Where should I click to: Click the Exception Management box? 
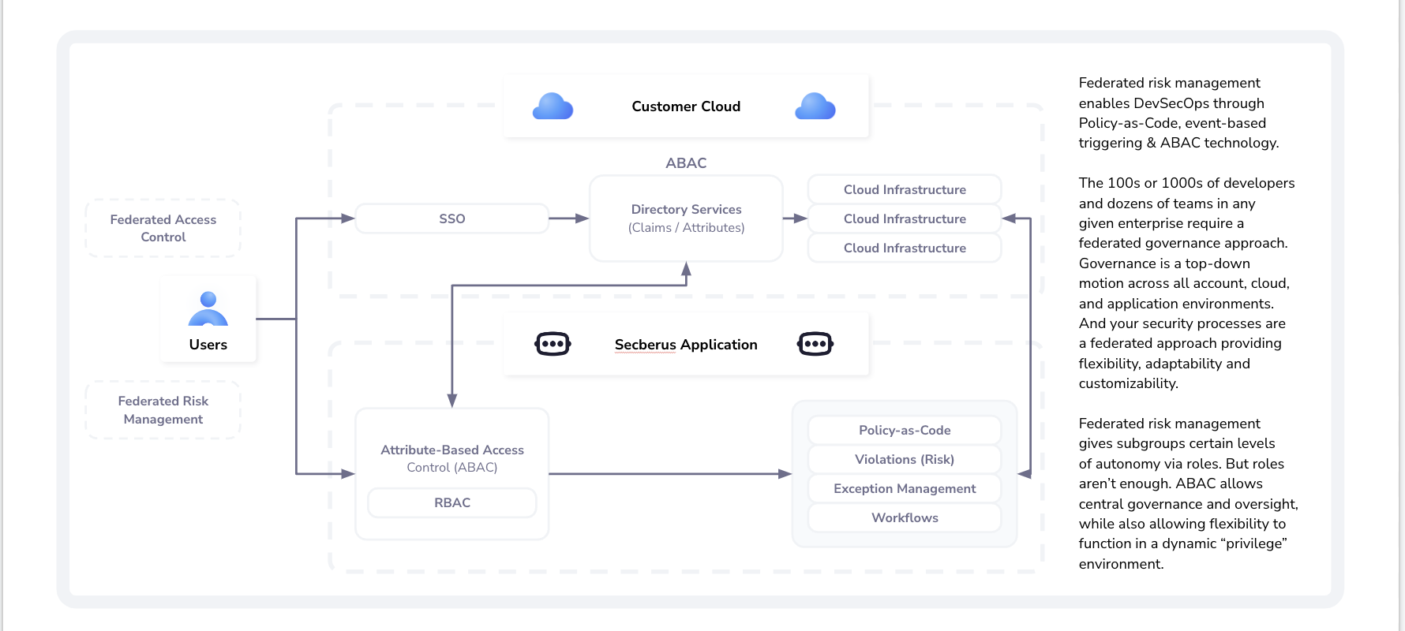tap(905, 488)
